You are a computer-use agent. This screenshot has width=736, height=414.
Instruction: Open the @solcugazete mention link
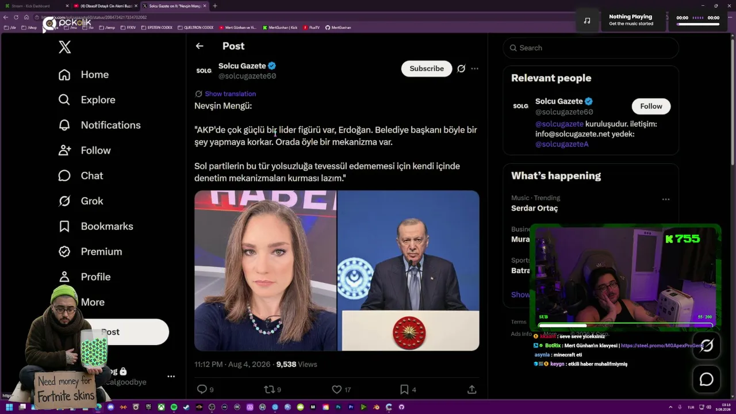[559, 124]
